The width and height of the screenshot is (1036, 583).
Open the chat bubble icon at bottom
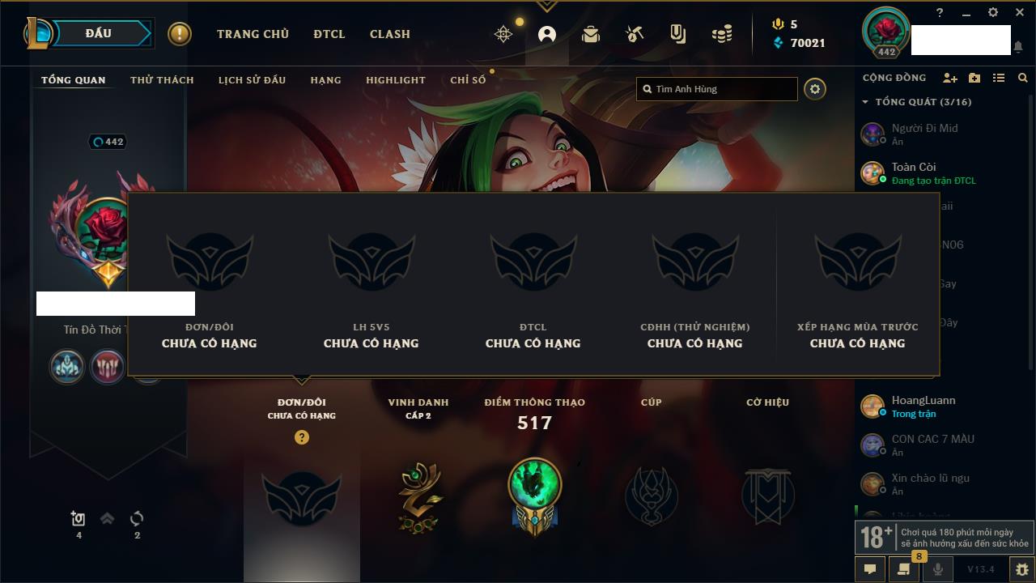coord(870,569)
